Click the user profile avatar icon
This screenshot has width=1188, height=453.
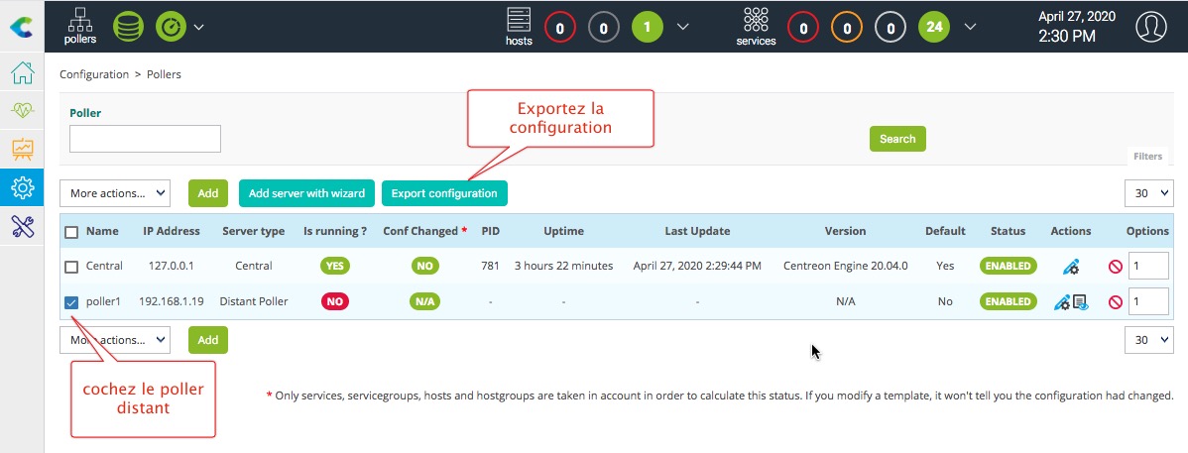[1150, 27]
